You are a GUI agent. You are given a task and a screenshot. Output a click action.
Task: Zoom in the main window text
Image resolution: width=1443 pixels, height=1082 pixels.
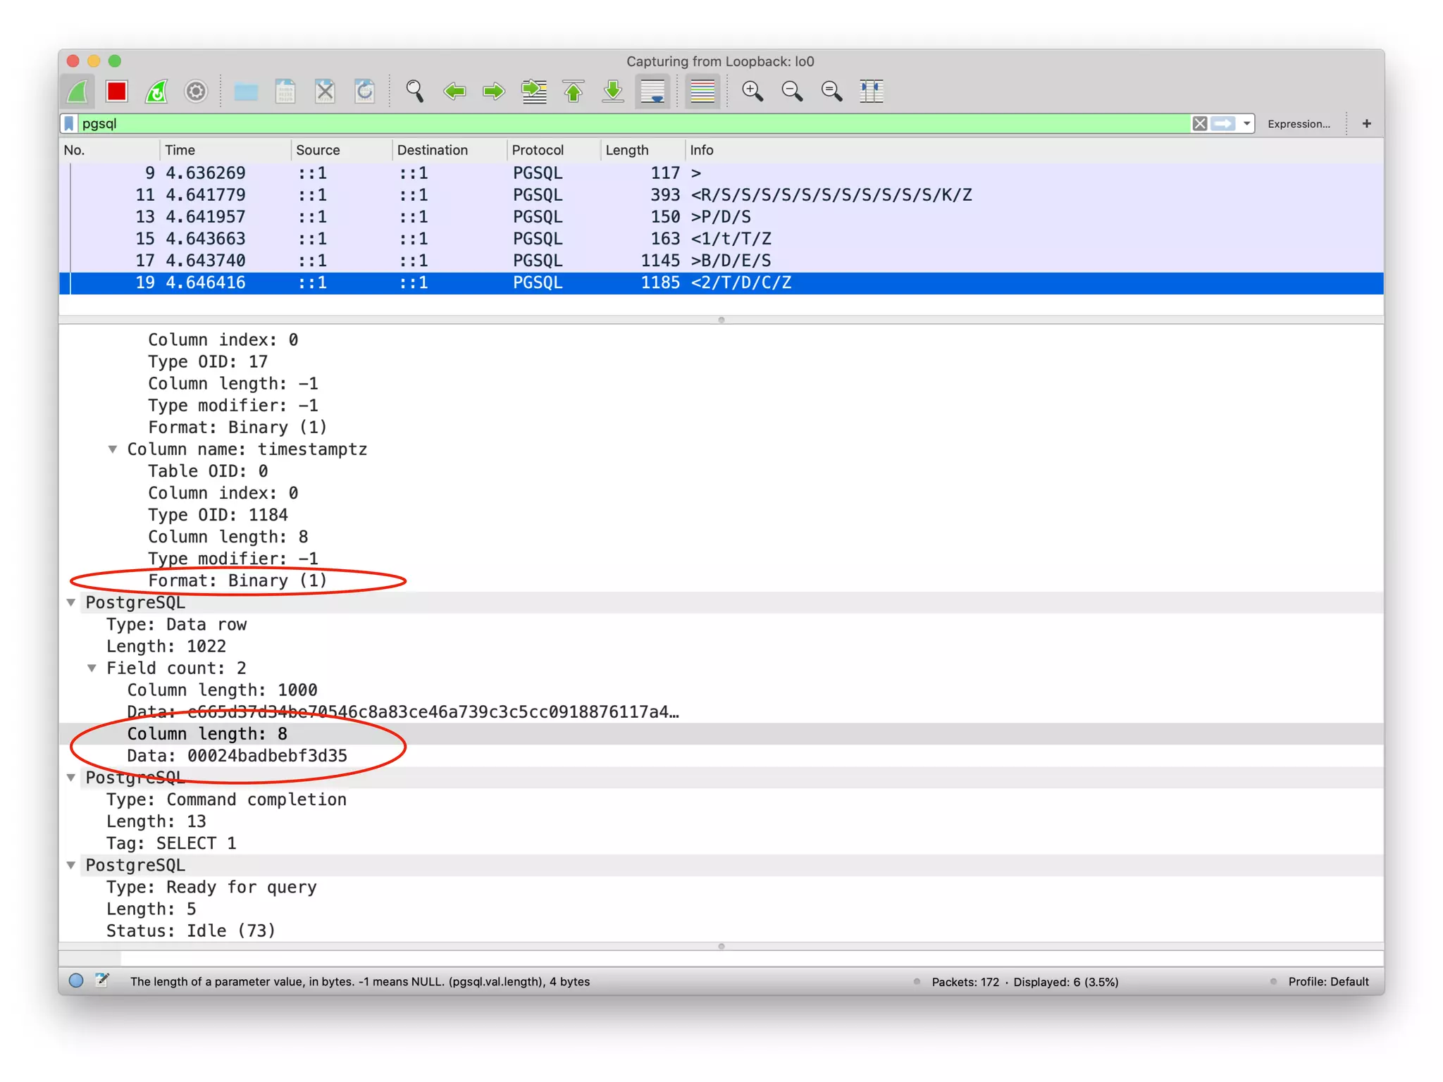tap(753, 92)
